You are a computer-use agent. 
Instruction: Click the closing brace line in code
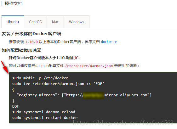13,101
